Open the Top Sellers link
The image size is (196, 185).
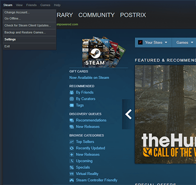click(85, 142)
